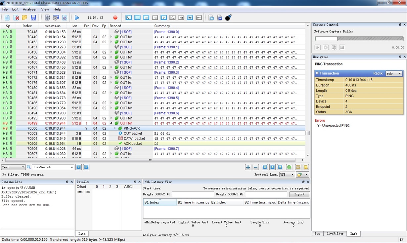Click the black bomb icon in toolbar
The image size is (407, 243).
(228, 18)
